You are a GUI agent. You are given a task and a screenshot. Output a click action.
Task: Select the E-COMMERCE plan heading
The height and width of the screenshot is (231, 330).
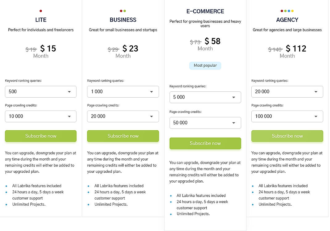[205, 11]
